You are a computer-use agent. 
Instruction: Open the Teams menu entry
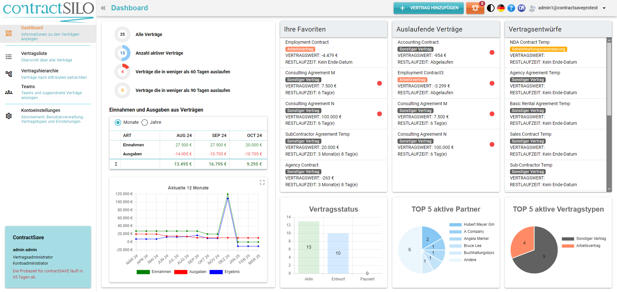tap(28, 87)
